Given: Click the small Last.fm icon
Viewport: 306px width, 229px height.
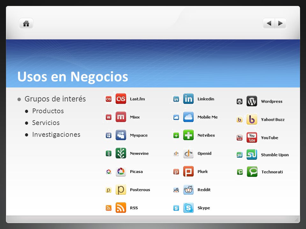Looking at the screenshot, I should pyautogui.click(x=108, y=99).
